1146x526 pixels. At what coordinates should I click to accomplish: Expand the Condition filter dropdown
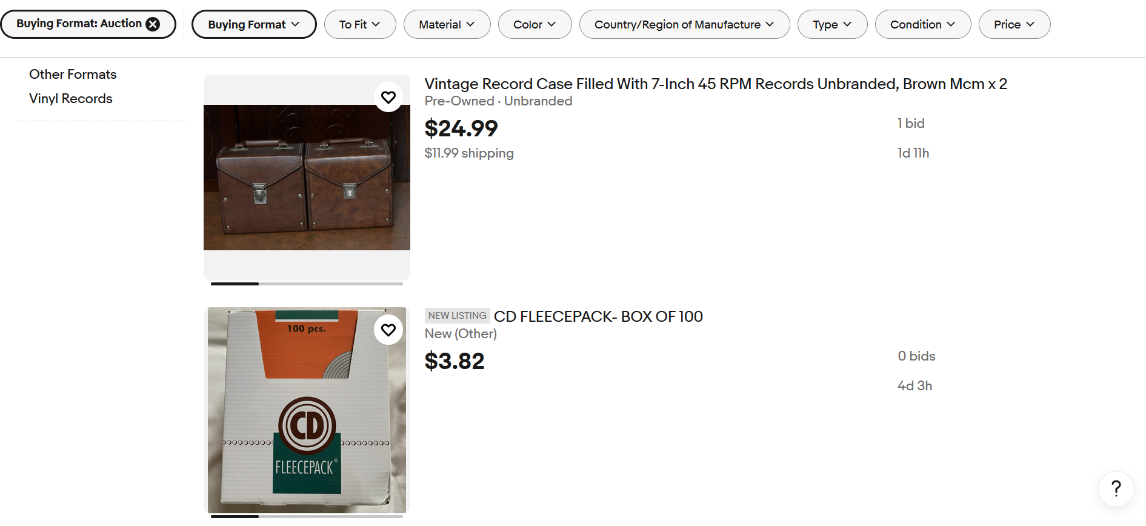[x=922, y=24]
